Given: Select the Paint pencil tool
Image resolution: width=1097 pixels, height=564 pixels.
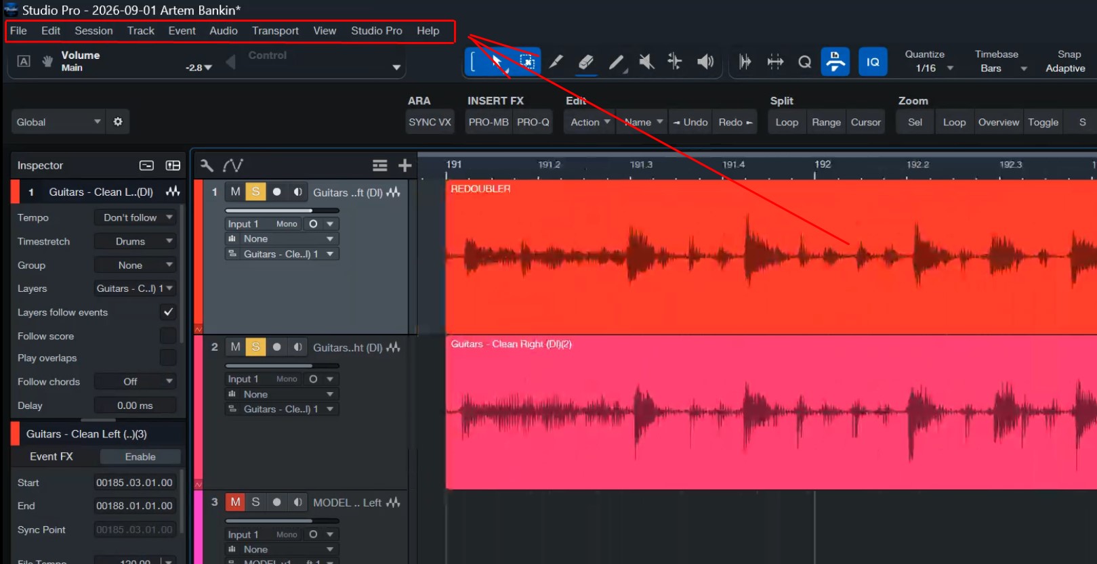Looking at the screenshot, I should pyautogui.click(x=617, y=62).
